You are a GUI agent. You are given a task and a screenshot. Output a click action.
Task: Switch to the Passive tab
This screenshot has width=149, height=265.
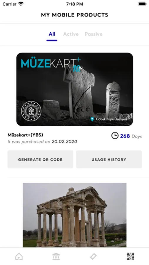click(93, 34)
